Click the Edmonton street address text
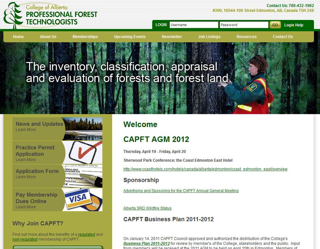Image resolution: width=320 pixels, height=249 pixels. (263, 10)
